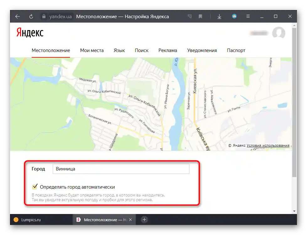Viewport: 307px width, 235px height.
Task: Click the Яндекс logo
Action: (x=30, y=32)
